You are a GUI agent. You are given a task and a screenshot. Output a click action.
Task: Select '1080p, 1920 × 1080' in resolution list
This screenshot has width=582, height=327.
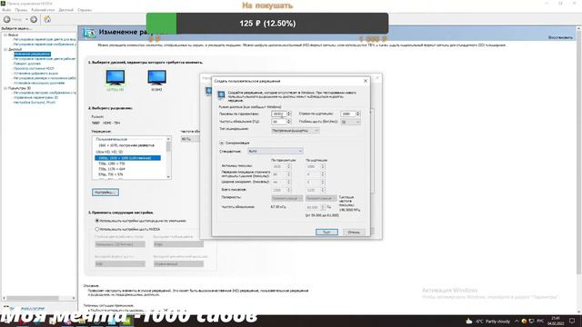127,158
